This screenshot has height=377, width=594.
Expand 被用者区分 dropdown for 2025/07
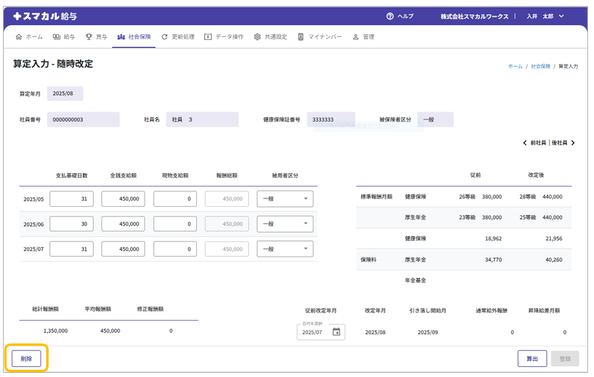(x=285, y=249)
